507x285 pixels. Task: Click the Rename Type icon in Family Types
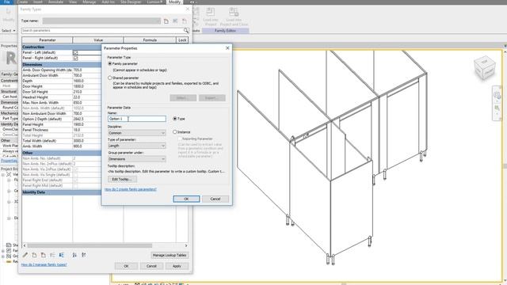click(175, 21)
